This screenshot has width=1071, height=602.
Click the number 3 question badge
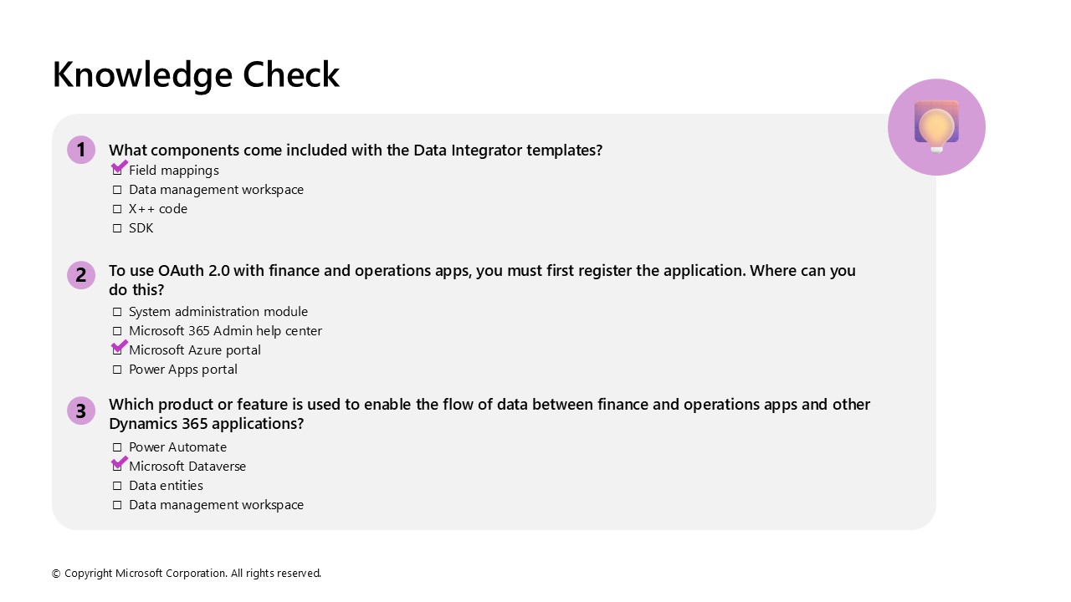click(x=81, y=411)
